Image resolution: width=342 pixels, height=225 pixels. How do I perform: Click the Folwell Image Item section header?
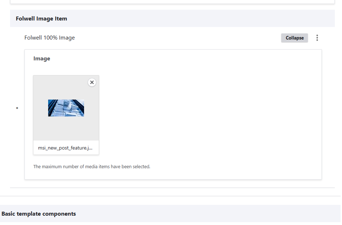click(41, 19)
